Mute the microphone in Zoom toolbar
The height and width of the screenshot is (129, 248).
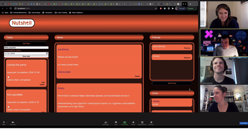tap(4, 122)
